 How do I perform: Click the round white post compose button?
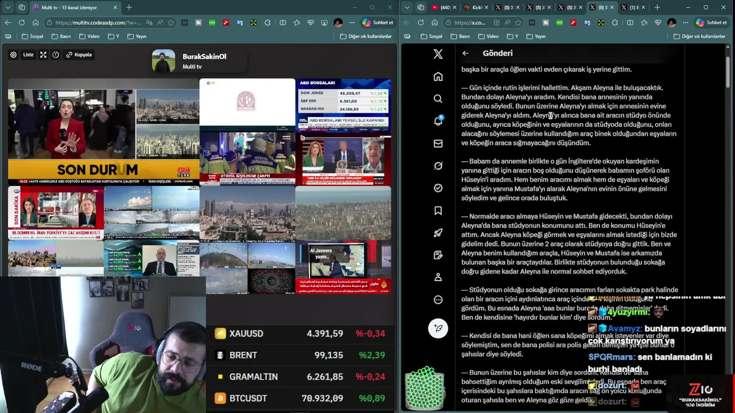[438, 328]
